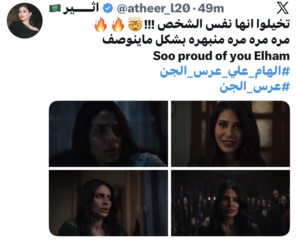Click the Saudi flag emoji beside name
This screenshot has width=297, height=242.
click(55, 8)
